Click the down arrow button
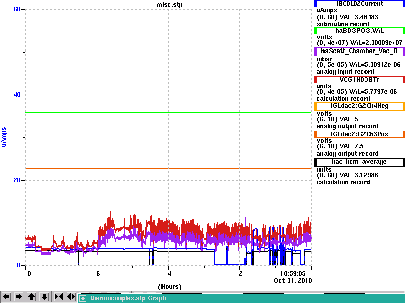The height and width of the screenshot is (303, 405). (x=44, y=297)
